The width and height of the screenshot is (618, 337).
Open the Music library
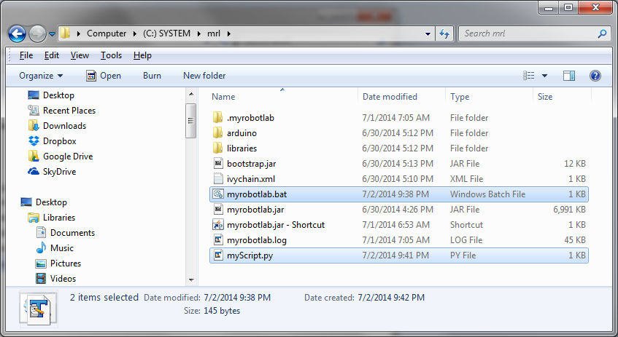click(x=55, y=248)
